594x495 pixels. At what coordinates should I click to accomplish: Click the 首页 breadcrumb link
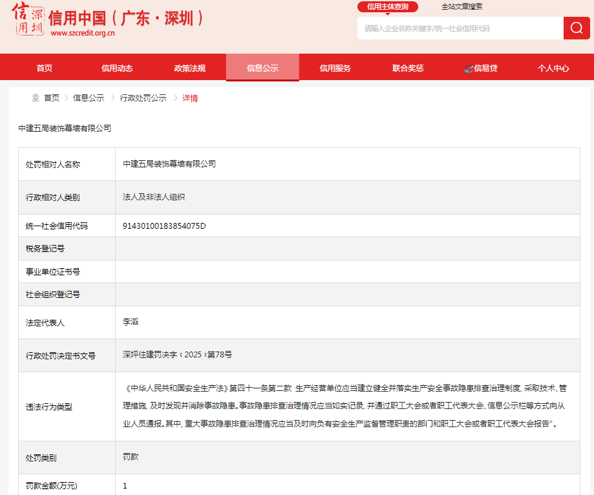point(52,98)
